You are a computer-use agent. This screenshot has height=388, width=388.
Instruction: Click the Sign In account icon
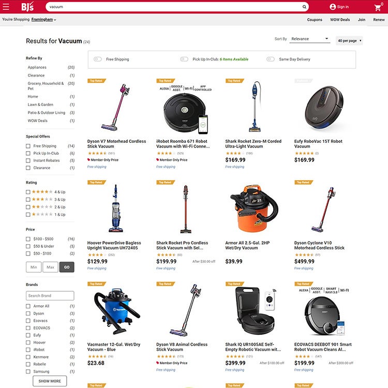333,7
